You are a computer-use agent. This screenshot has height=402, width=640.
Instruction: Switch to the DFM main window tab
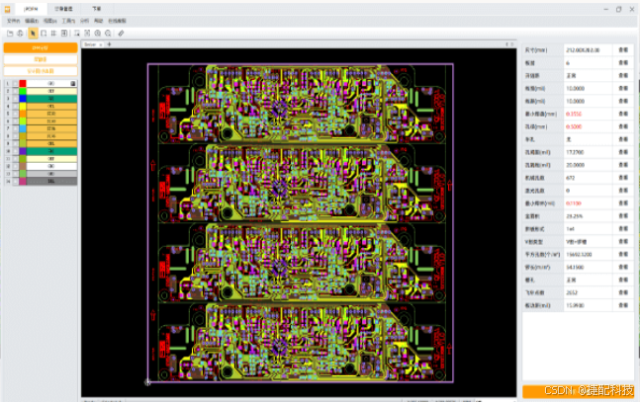[x=31, y=9]
